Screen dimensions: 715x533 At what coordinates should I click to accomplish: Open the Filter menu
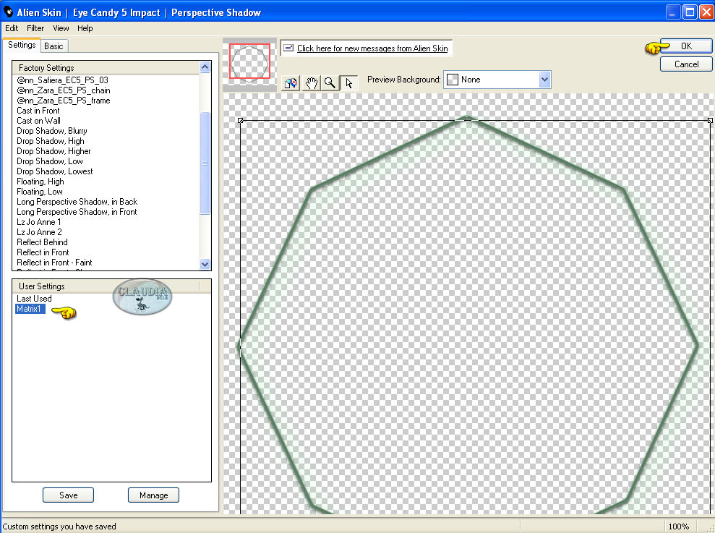(35, 28)
